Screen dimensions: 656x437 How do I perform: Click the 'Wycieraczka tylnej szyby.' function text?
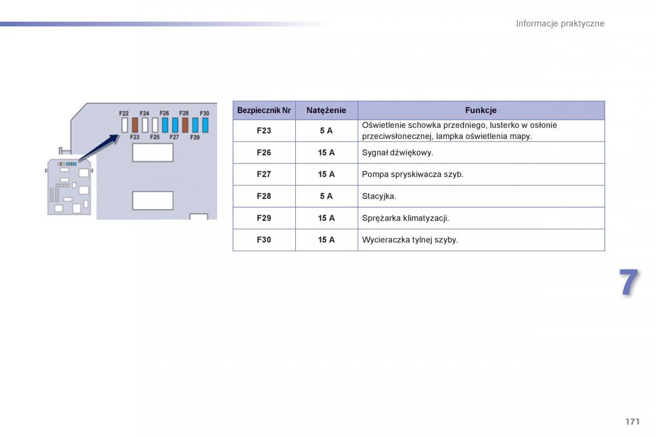pyautogui.click(x=410, y=240)
